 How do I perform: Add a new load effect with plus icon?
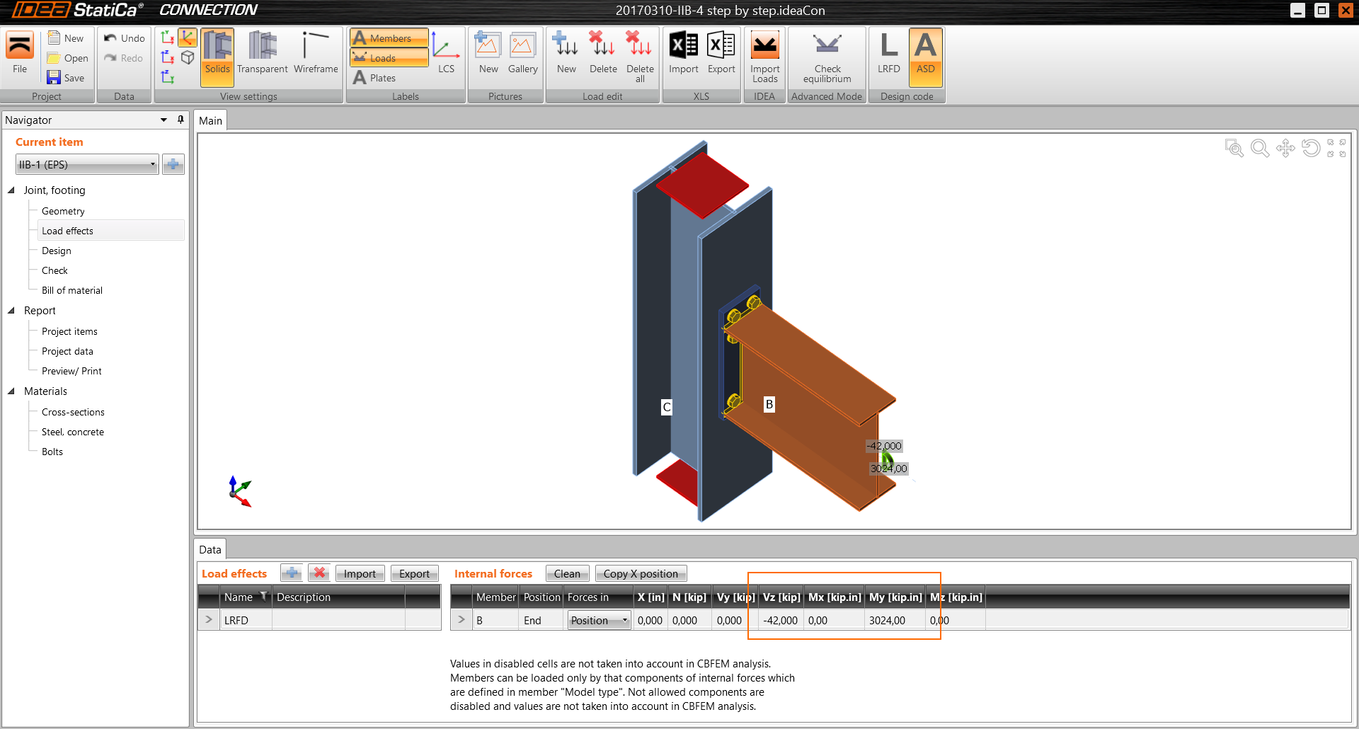tap(291, 573)
